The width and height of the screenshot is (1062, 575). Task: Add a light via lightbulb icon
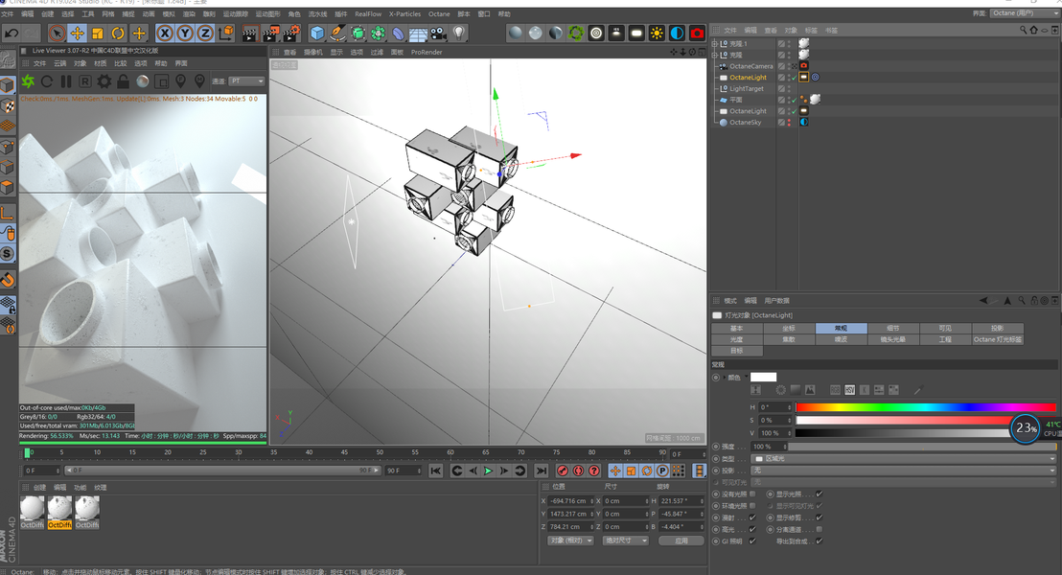point(459,33)
